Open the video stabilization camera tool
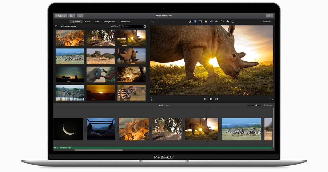The width and height of the screenshot is (328, 172). coord(206,21)
